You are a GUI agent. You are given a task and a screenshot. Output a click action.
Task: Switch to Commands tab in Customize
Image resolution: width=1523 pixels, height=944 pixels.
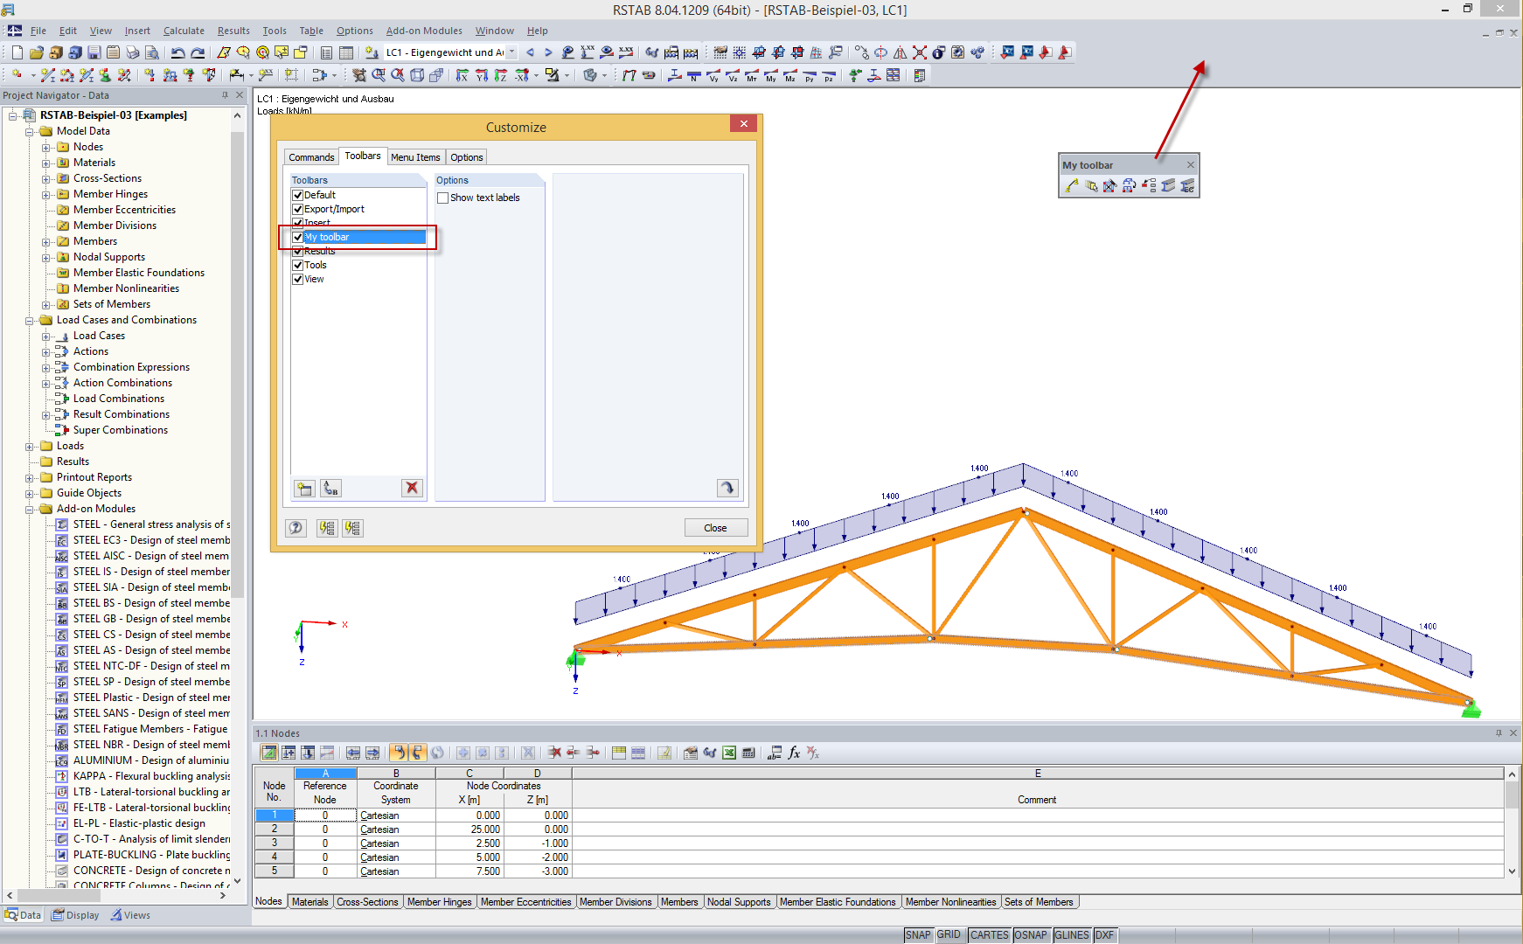coord(311,157)
